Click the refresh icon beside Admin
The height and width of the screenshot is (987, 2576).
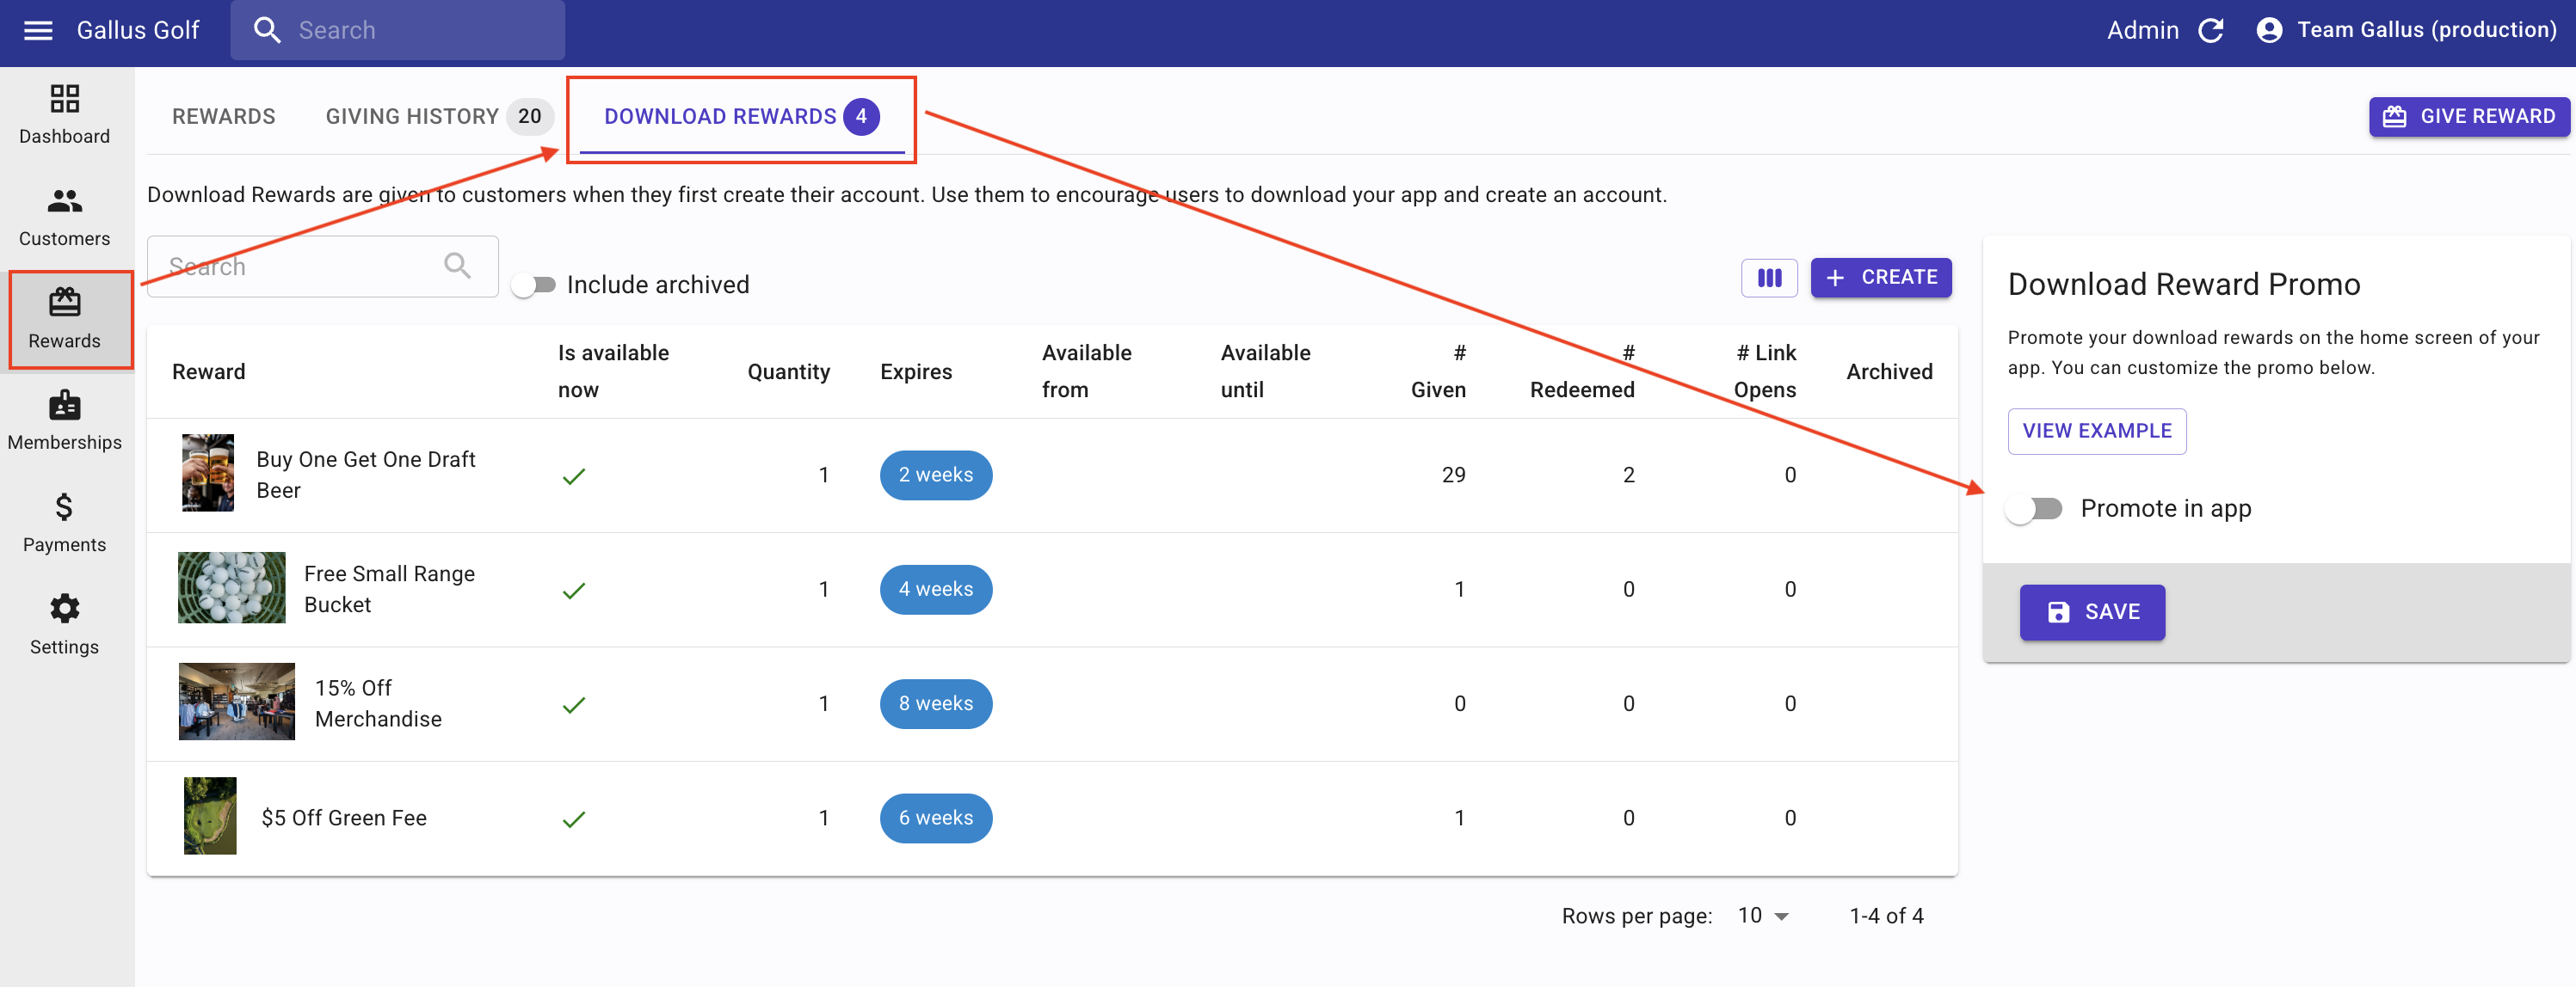coord(2210,30)
